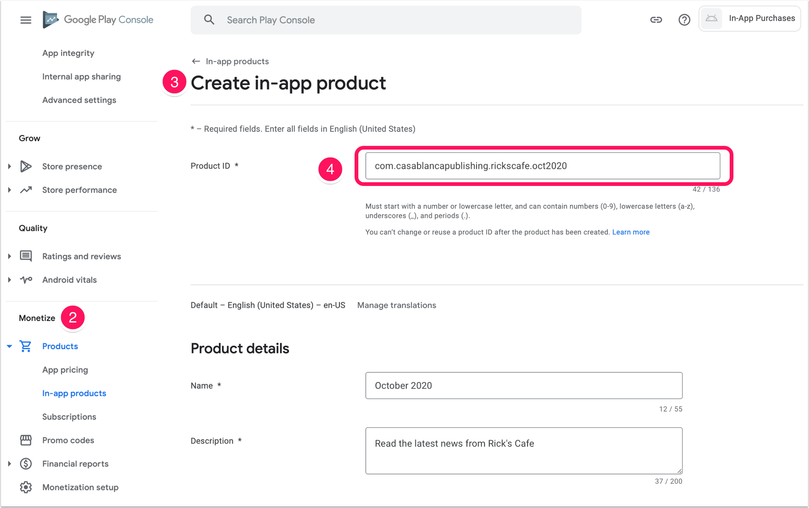The height and width of the screenshot is (508, 809).
Task: Open App pricing page
Action: coord(65,370)
